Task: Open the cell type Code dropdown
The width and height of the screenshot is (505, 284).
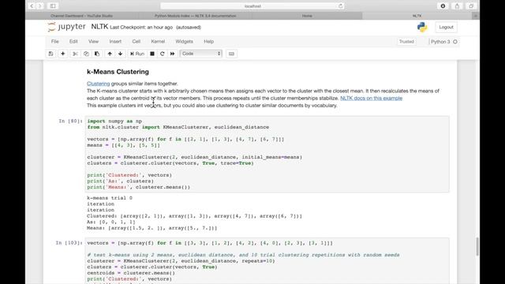Action: tap(201, 54)
